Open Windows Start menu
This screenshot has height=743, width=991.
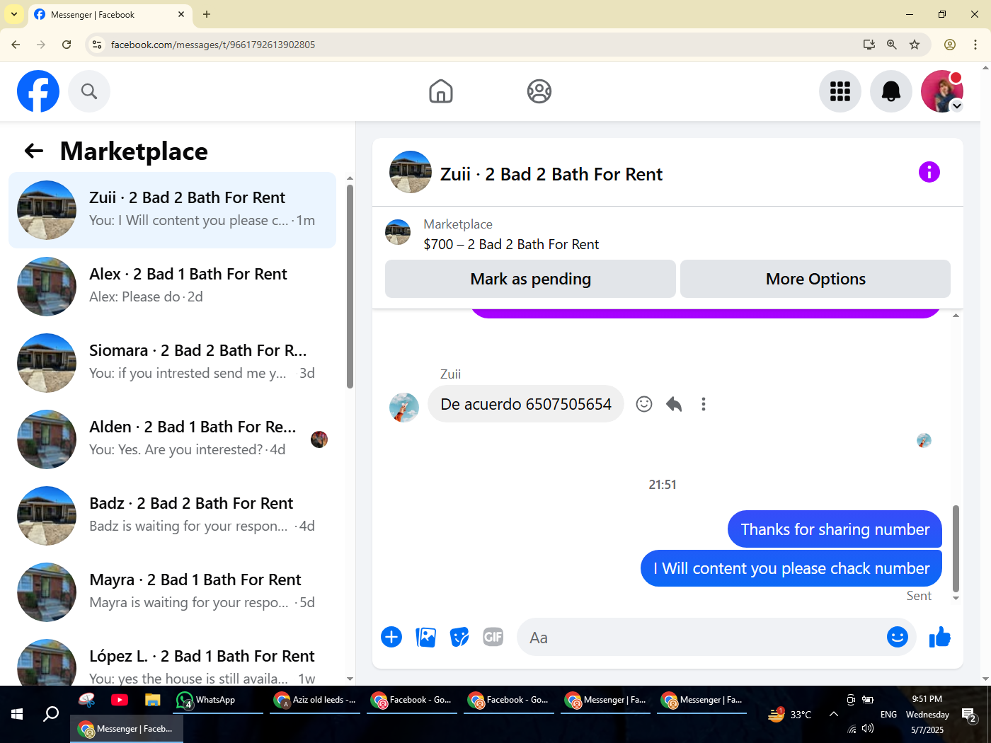[17, 714]
